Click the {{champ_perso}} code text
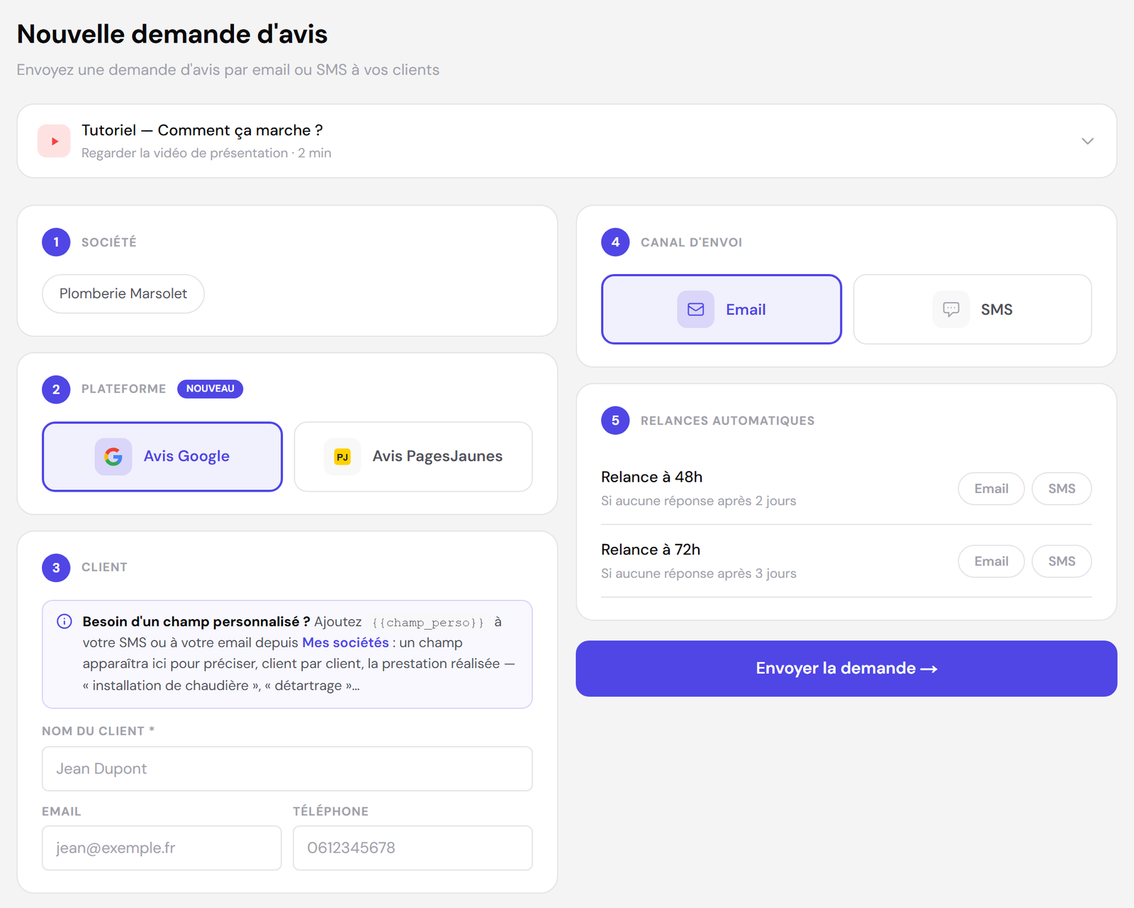 tap(428, 623)
